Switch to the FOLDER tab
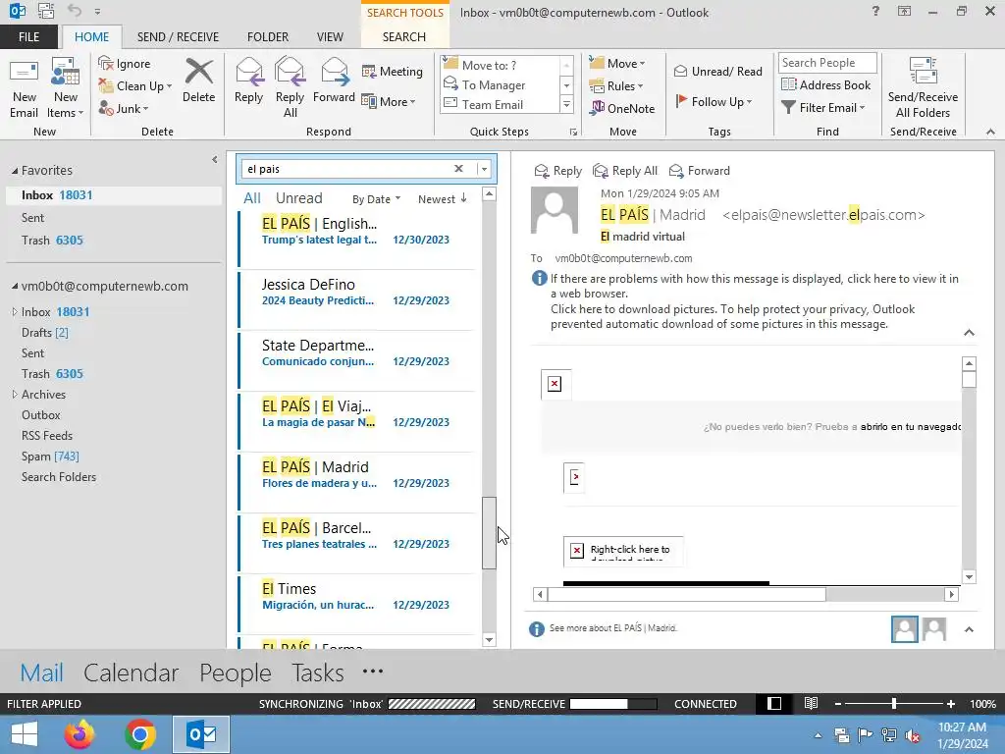 coord(268,36)
